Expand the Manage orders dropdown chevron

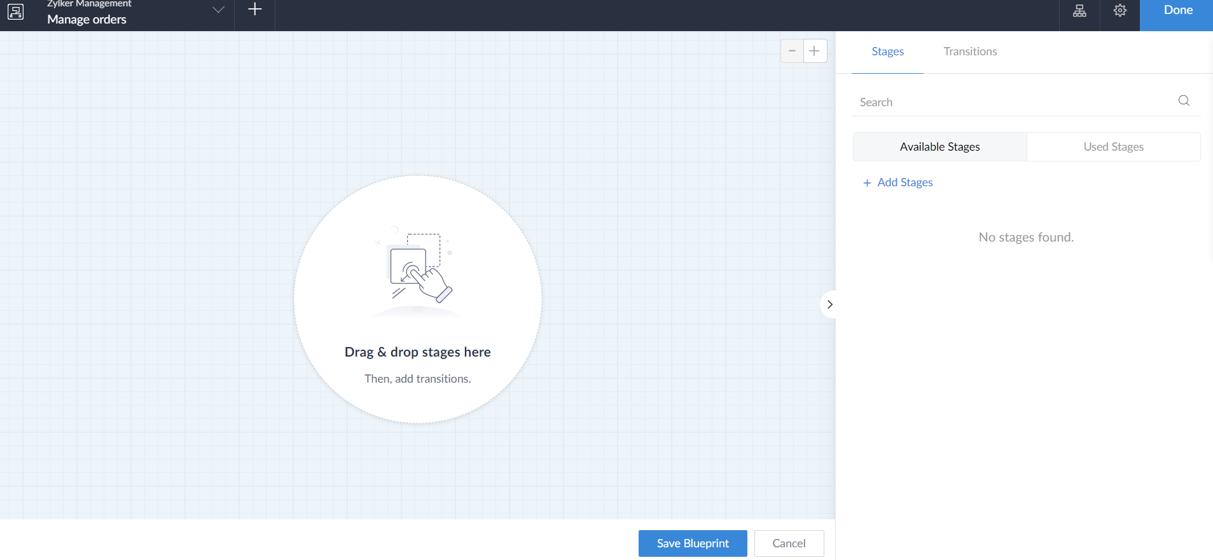(218, 10)
